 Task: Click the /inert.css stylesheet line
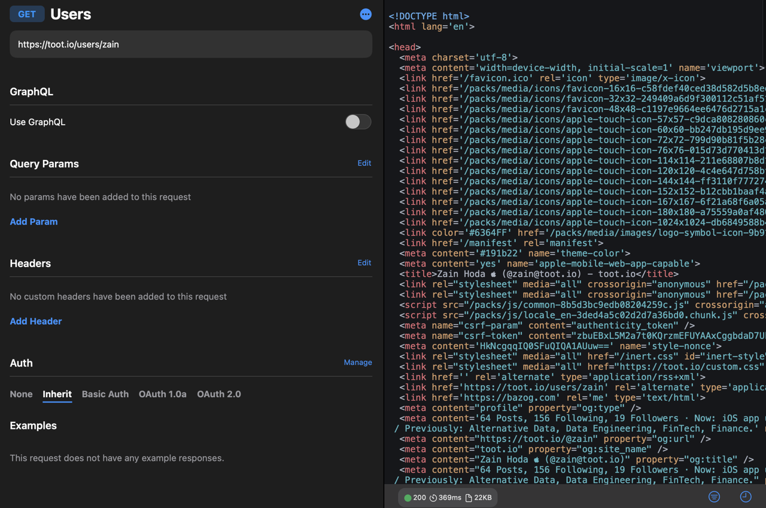[583, 356]
